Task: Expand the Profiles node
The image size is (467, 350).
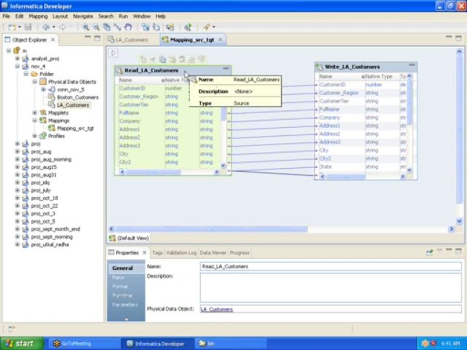Action: pyautogui.click(x=35, y=136)
